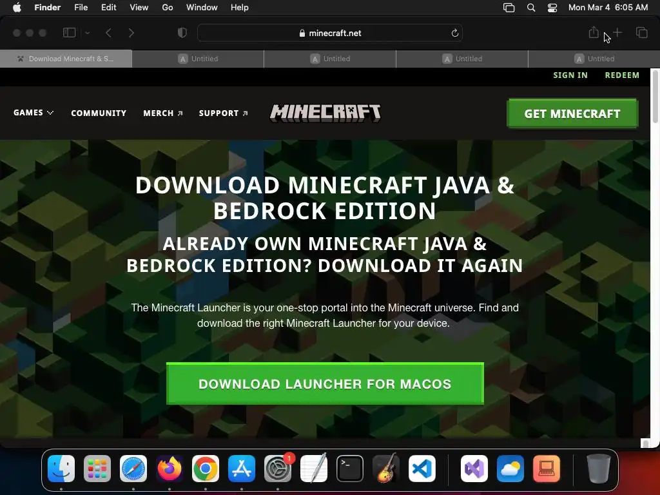The width and height of the screenshot is (660, 495).
Task: Open the Edit menu
Action: pyautogui.click(x=108, y=8)
